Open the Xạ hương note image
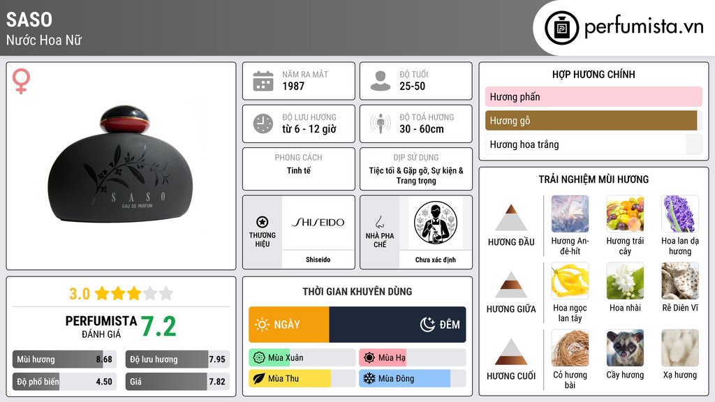This screenshot has width=715, height=402. coord(680,348)
